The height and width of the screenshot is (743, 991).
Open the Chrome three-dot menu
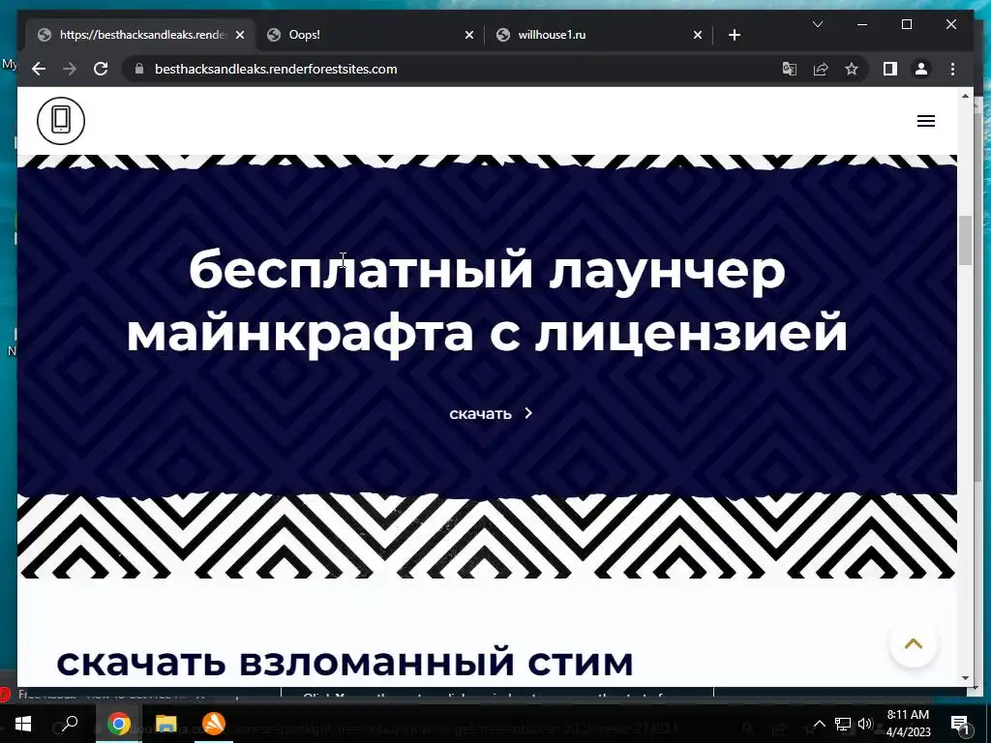[952, 69]
